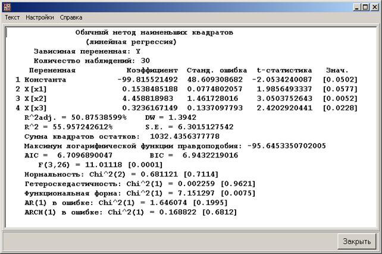The width and height of the screenshot is (382, 254).
Task: Click 'R^2 = 55.957242612%' value
Action: tap(68, 127)
